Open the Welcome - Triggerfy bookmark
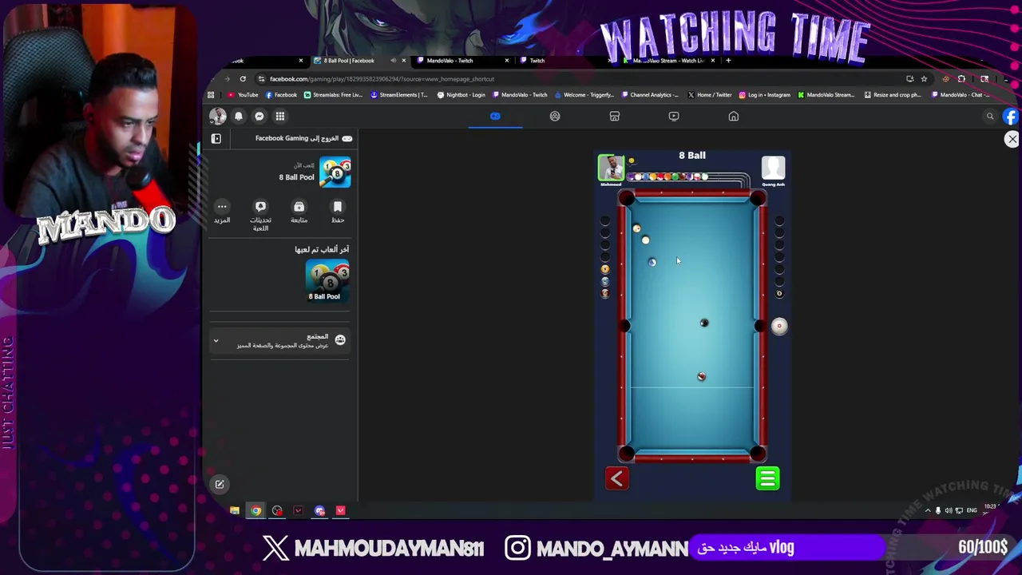The height and width of the screenshot is (575, 1022). coord(584,95)
